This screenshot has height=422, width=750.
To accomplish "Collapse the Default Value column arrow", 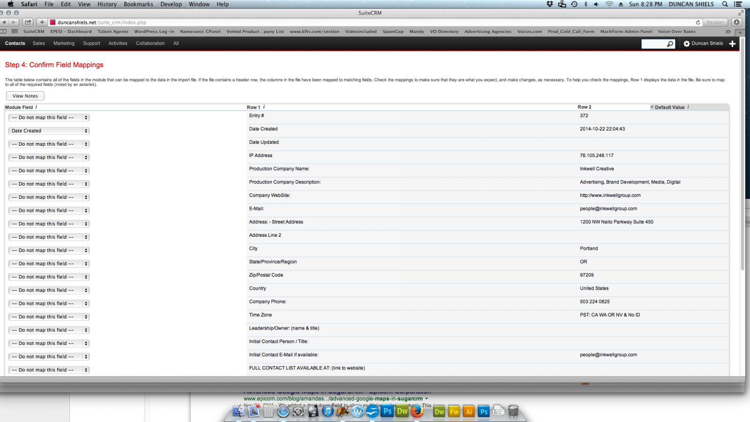I will click(652, 107).
